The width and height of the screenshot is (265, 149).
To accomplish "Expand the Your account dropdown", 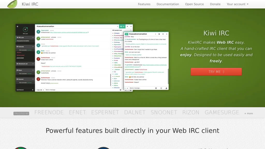I will pos(238,4).
